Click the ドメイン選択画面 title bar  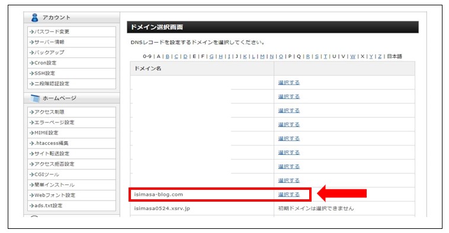(272, 27)
